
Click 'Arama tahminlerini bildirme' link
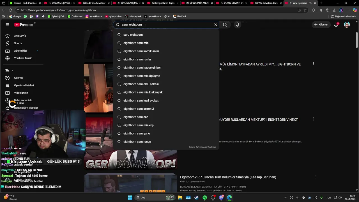[202, 147]
